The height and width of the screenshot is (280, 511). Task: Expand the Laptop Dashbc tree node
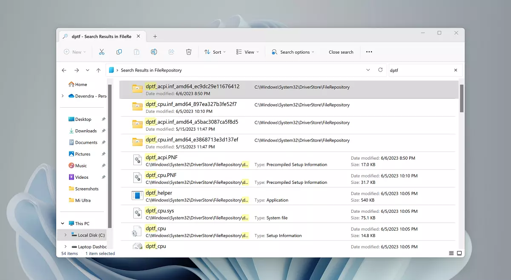[66, 246]
